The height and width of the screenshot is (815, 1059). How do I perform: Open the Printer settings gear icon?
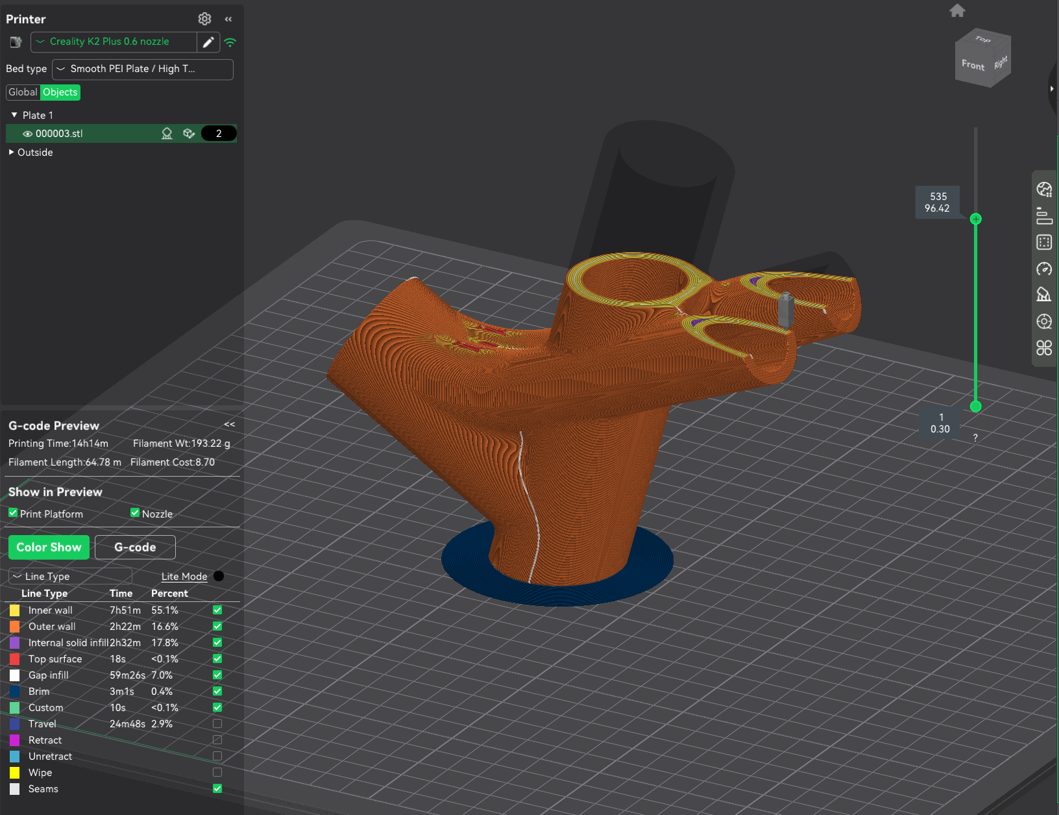coord(204,19)
